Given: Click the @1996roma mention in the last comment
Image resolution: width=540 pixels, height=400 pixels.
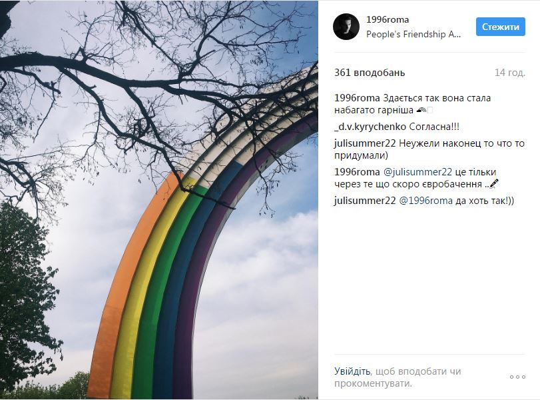Looking at the screenshot, I should coord(425,201).
